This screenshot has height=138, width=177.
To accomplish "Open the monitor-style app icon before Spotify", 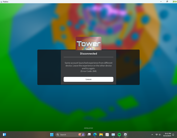I will point(113,134).
